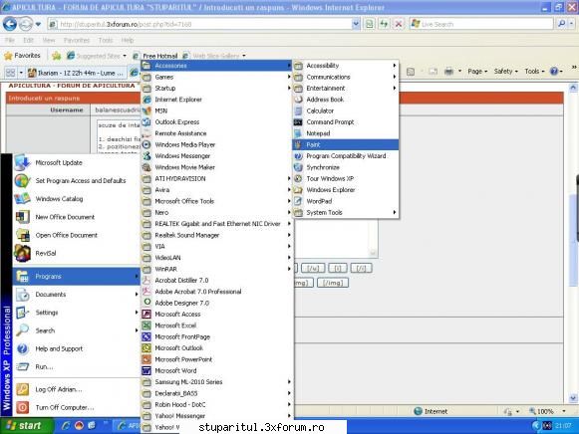The image size is (579, 434).
Task: Select WordPad in Accessories
Action: (x=345, y=201)
